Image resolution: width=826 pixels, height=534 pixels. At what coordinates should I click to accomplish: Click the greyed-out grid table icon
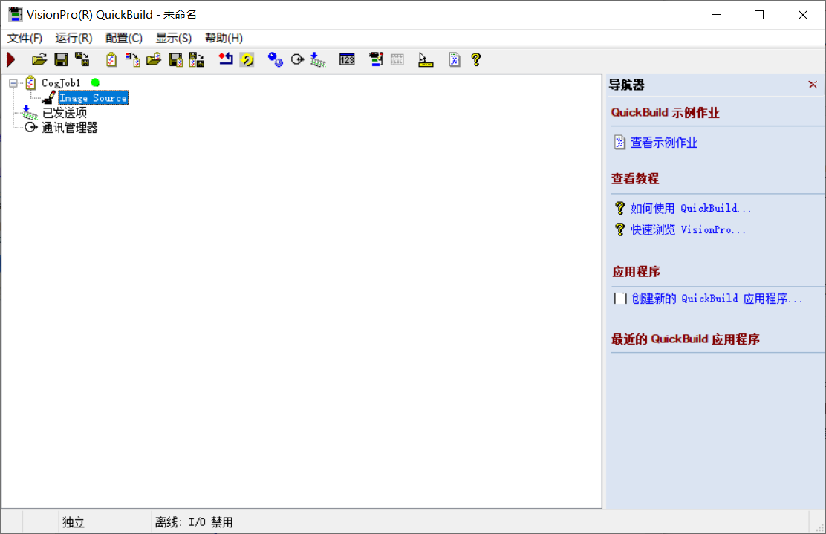point(397,59)
